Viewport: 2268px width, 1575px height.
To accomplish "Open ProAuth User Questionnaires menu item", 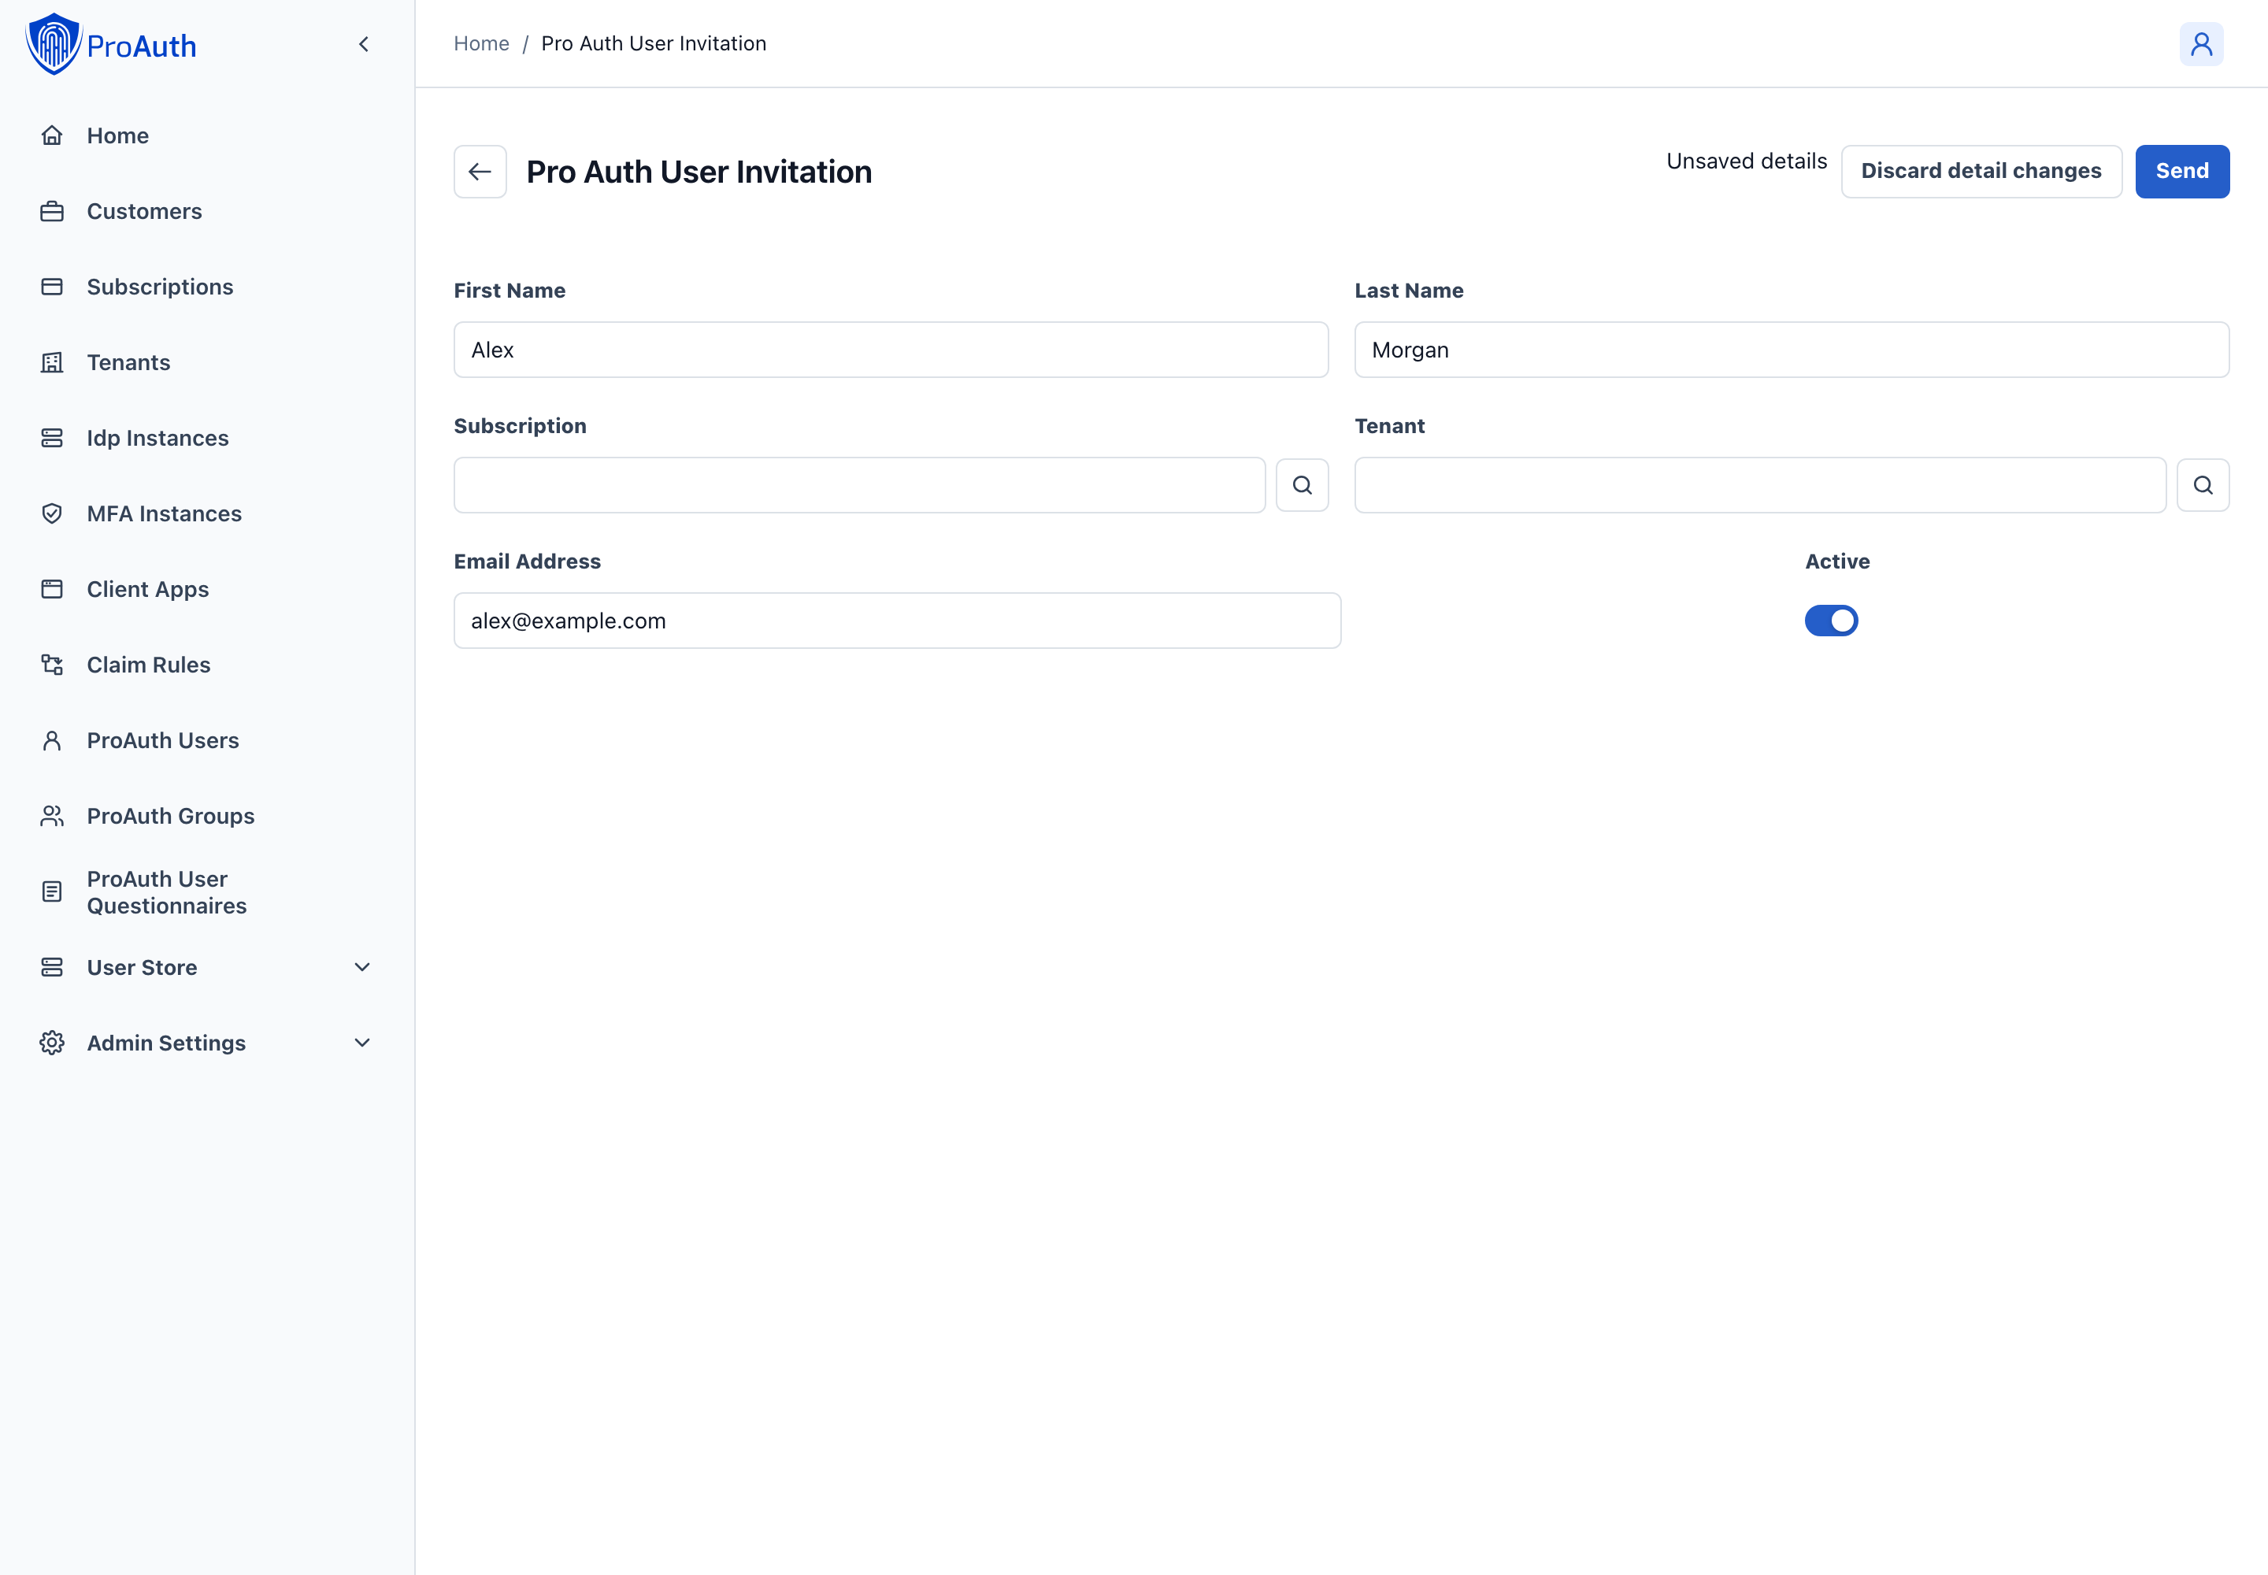I will coord(207,892).
